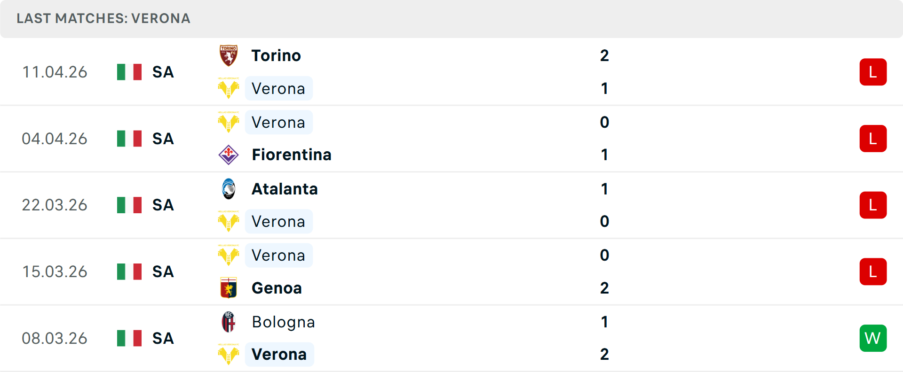Click the Atalanta club crest icon
The image size is (903, 372).
pyautogui.click(x=229, y=189)
